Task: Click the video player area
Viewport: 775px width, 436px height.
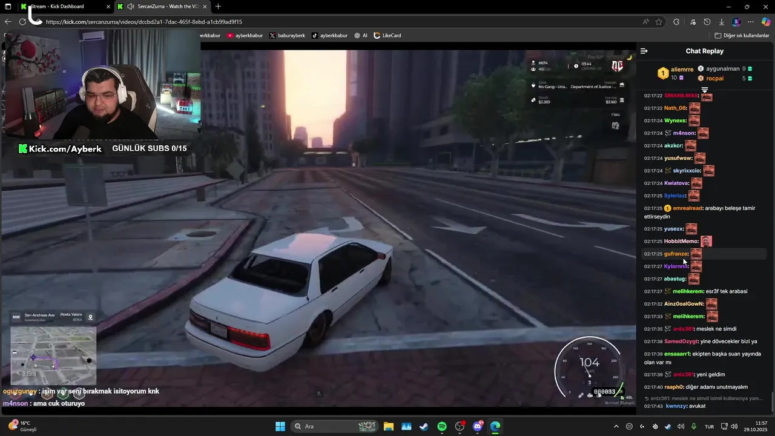Action: click(318, 229)
